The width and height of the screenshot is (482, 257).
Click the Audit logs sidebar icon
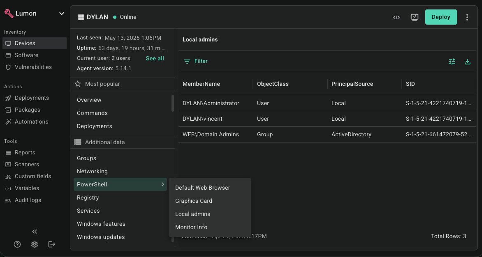point(8,200)
